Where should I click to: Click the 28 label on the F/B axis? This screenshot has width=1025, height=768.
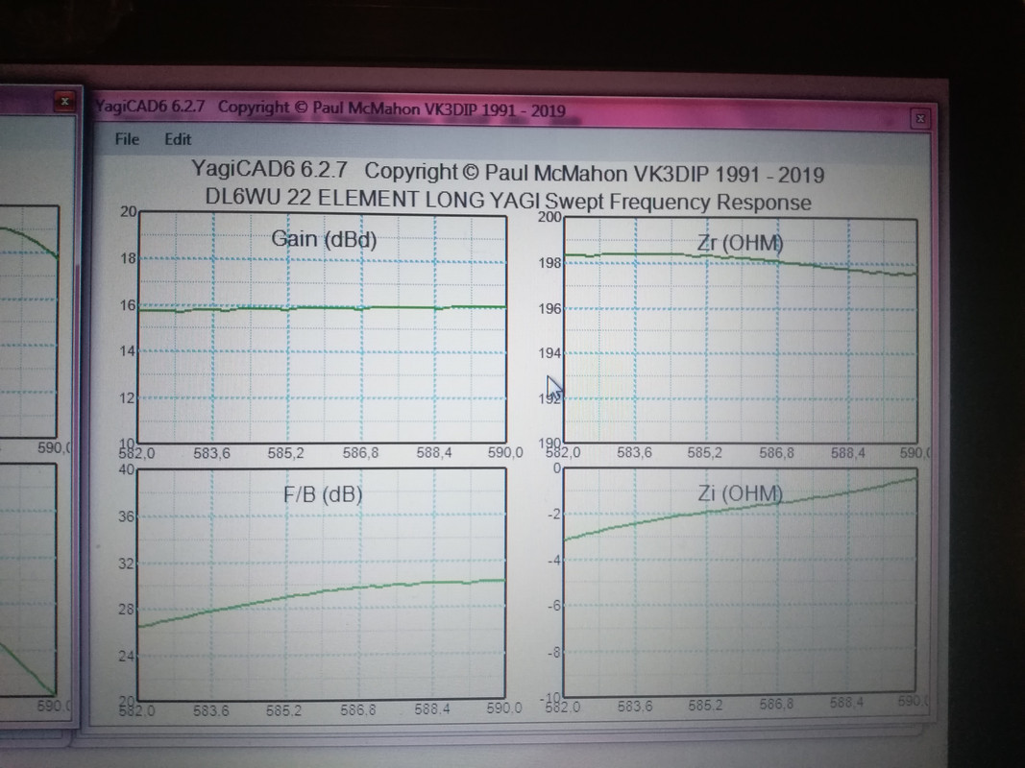[x=126, y=609]
